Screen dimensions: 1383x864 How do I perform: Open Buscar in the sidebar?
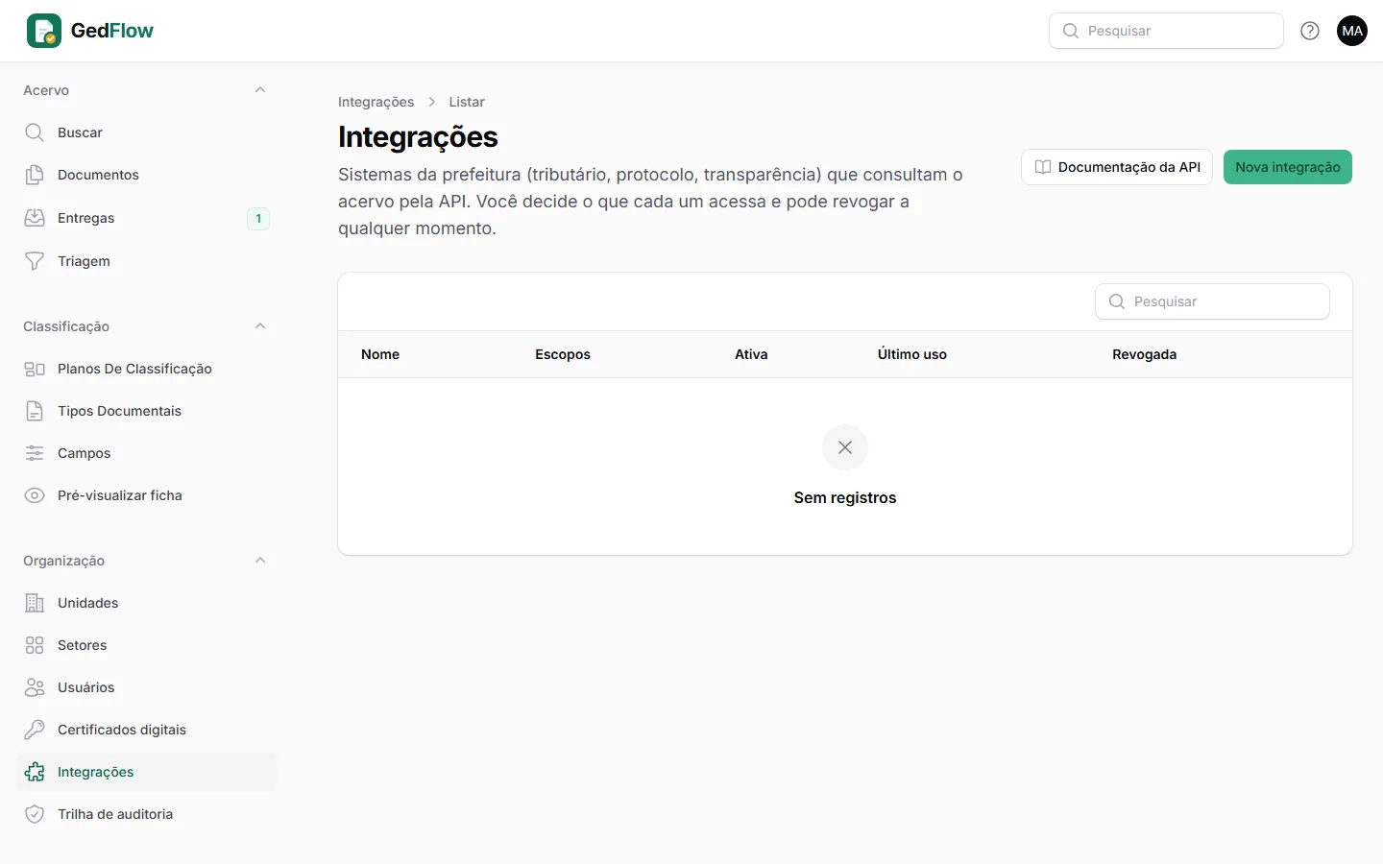(x=146, y=132)
